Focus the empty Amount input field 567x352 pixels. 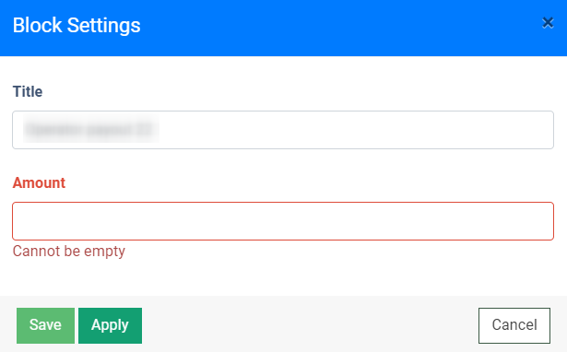[283, 221]
